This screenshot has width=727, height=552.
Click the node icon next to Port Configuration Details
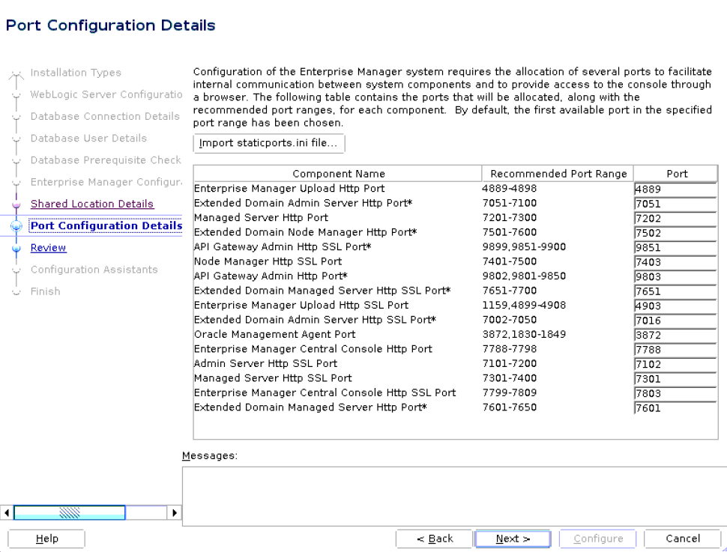16,225
